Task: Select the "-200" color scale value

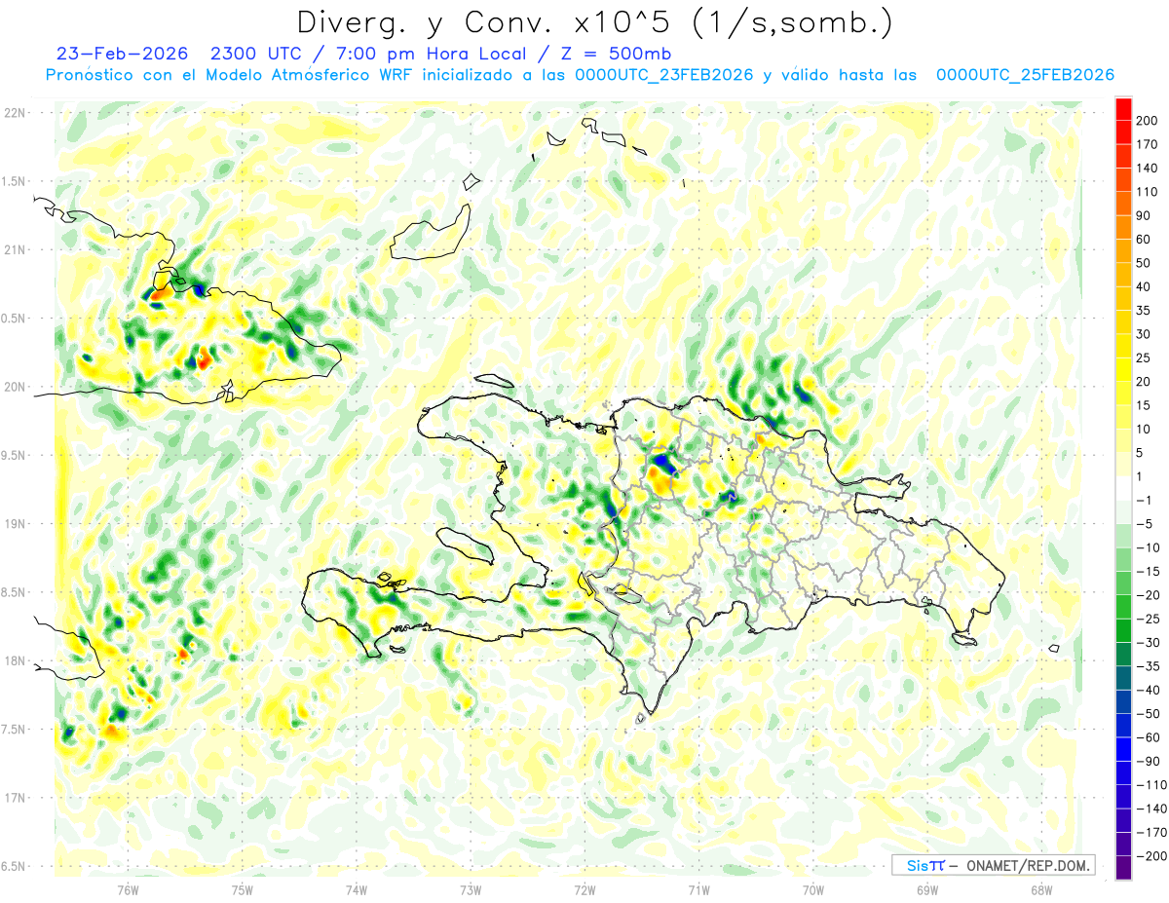Action: click(1150, 855)
